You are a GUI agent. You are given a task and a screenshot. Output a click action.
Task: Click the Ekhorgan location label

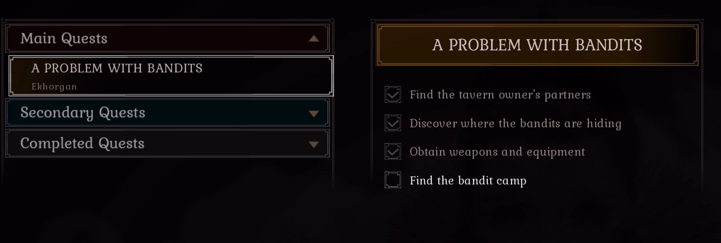(x=54, y=86)
